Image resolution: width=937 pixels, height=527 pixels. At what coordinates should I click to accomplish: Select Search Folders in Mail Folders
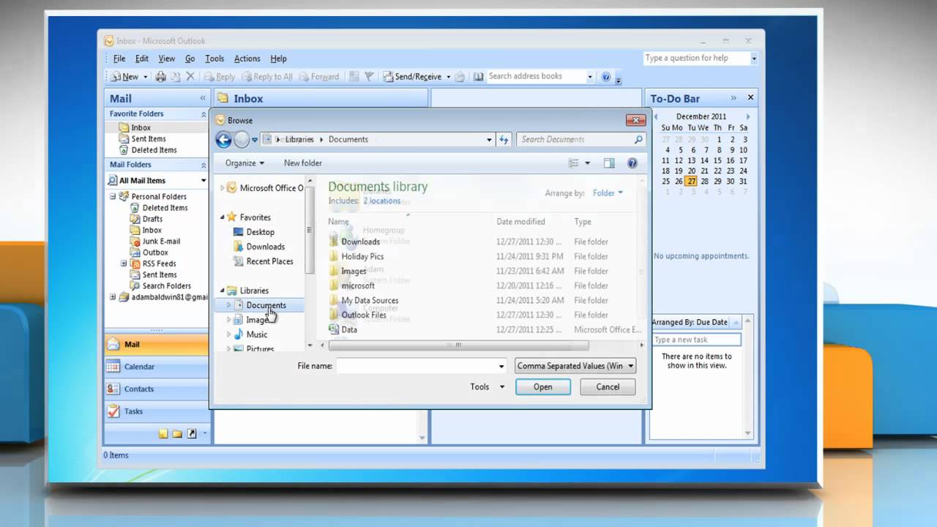tap(166, 286)
